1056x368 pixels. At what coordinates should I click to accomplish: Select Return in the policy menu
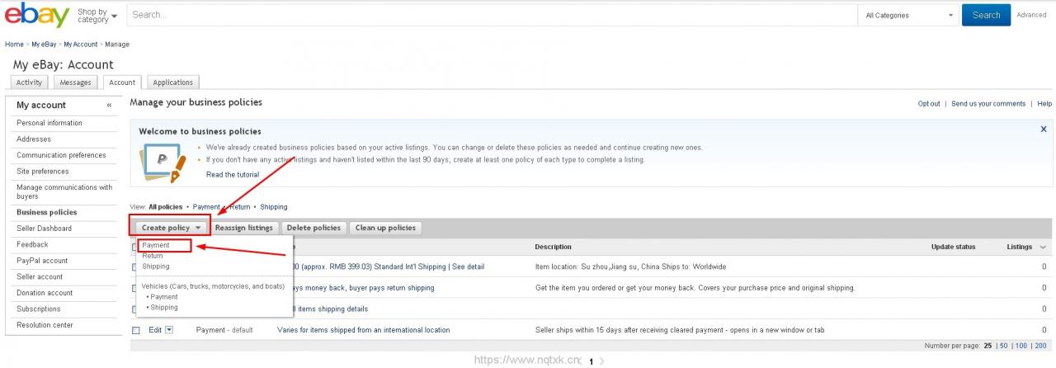[153, 256]
